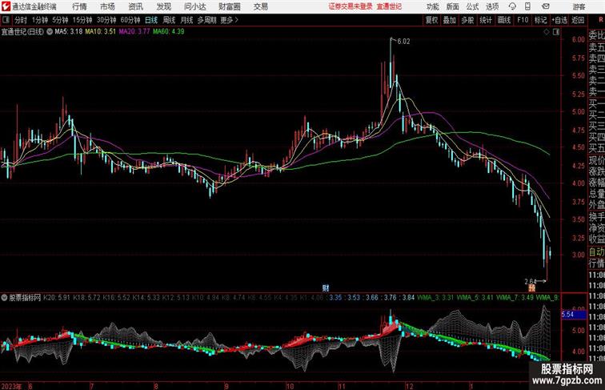This screenshot has width=605, height=390.
Task: Open the 市场 menu
Action: (107, 6)
